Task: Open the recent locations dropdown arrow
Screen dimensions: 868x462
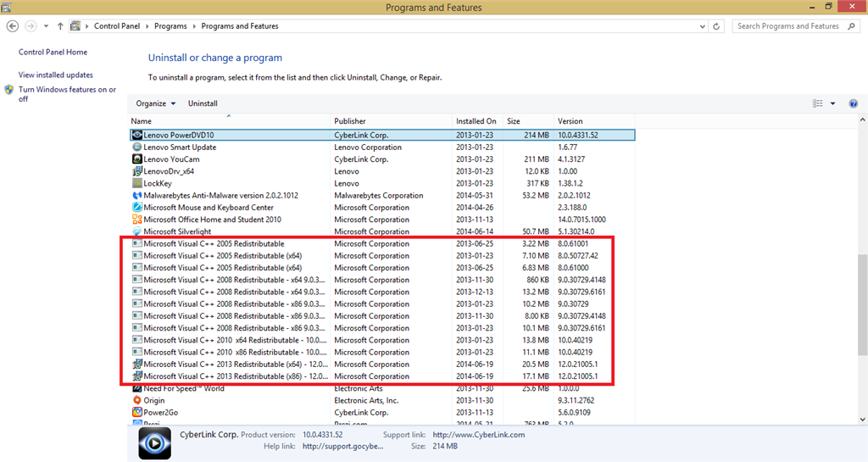Action: coord(46,26)
